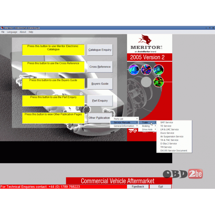
Task: Select TE Service from the menu
Action: [x=174, y=126]
